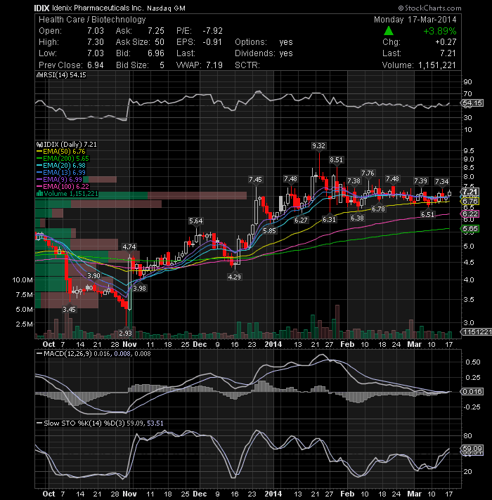
Task: Click the Ask value 7.25
Action: coord(156,31)
